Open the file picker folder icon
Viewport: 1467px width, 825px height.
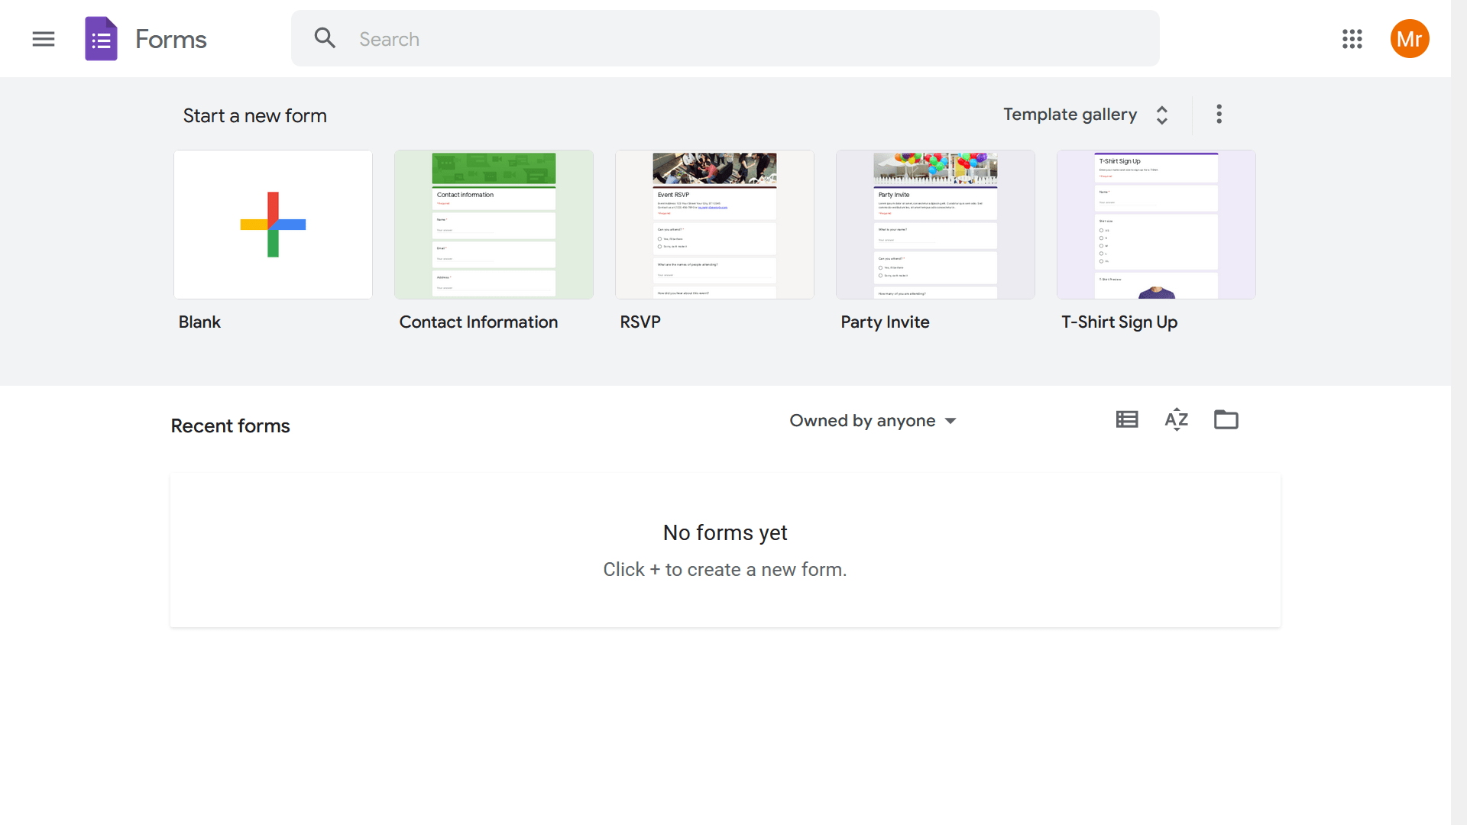1226,419
